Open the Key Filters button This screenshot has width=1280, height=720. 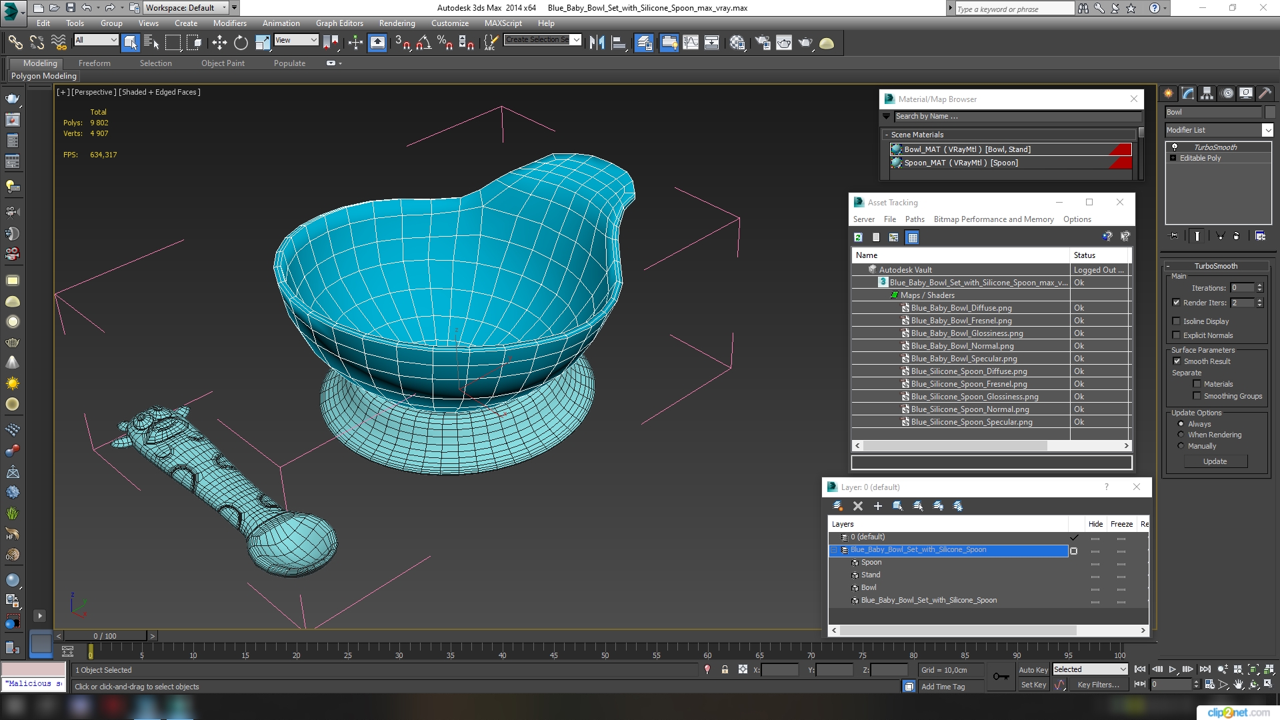click(x=1098, y=685)
